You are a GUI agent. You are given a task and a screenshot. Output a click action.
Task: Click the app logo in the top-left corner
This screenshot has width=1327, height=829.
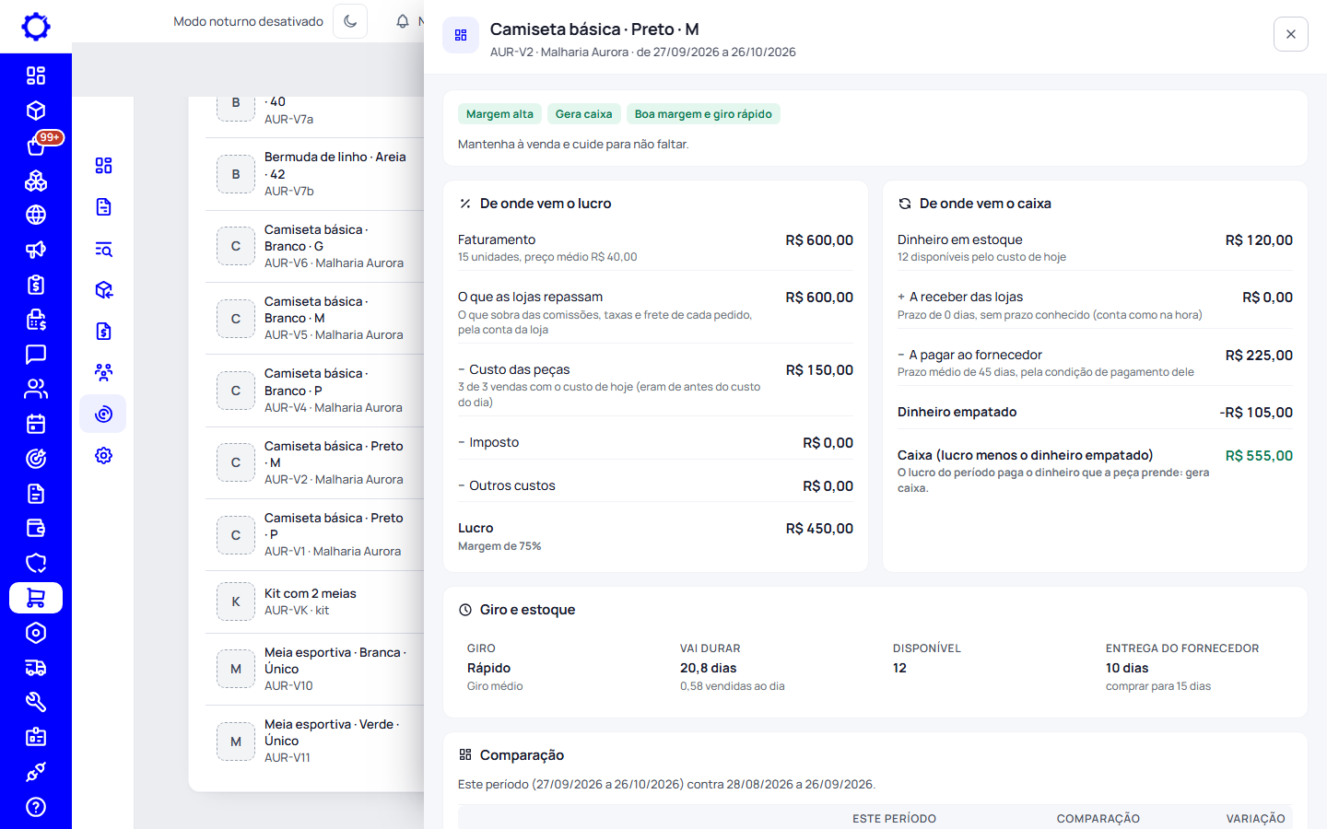[x=36, y=27]
